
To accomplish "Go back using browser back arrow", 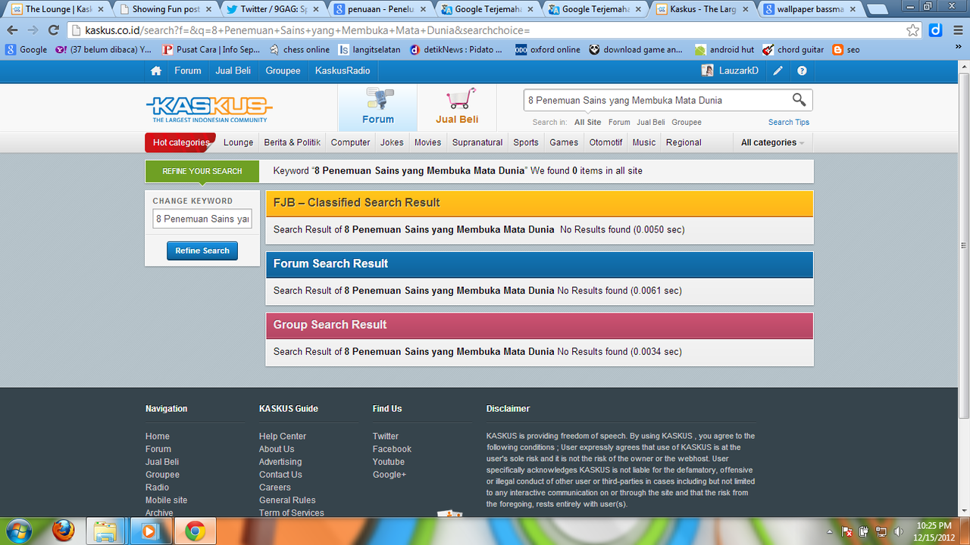I will coord(12,30).
